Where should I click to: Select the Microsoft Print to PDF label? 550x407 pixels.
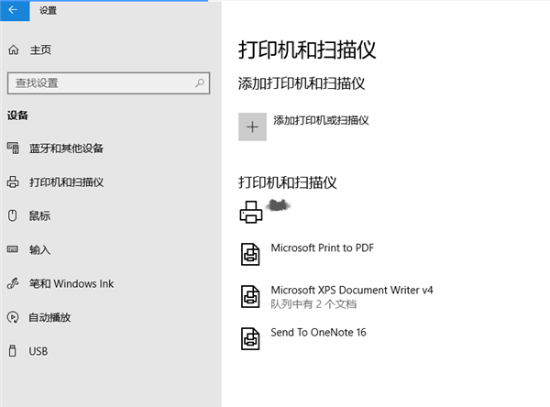(x=322, y=248)
